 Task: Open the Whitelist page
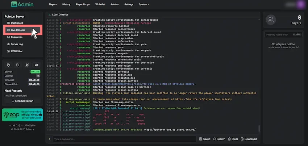point(100,4)
